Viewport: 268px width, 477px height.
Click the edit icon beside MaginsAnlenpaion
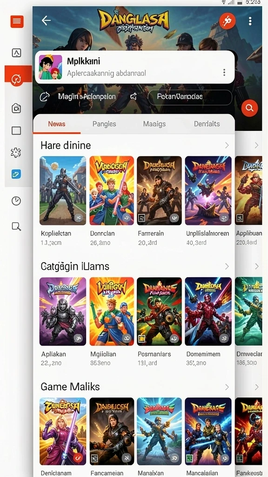(x=45, y=97)
